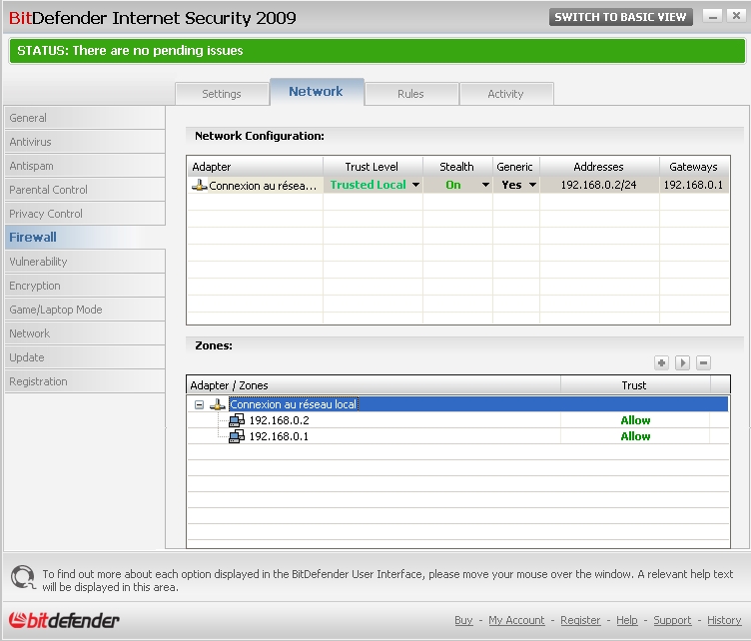Switch to the Rules tab
751x641 pixels.
tap(410, 94)
